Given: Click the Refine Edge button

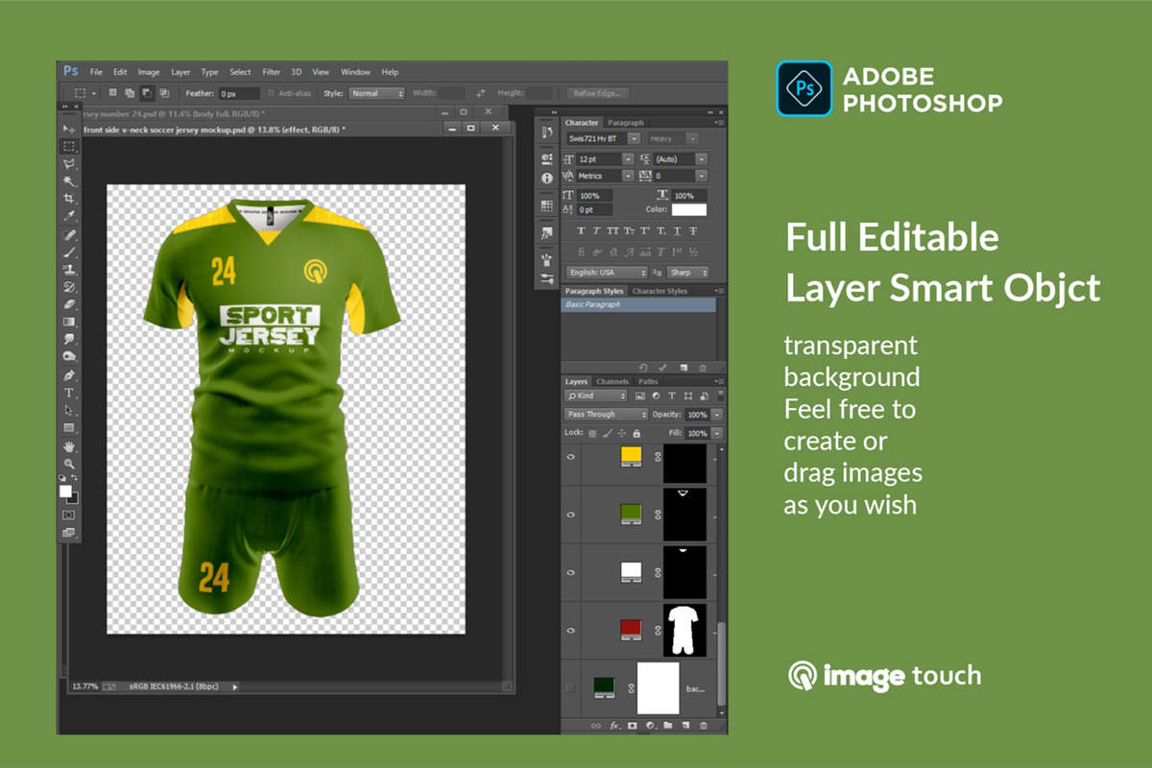Looking at the screenshot, I should [x=598, y=93].
